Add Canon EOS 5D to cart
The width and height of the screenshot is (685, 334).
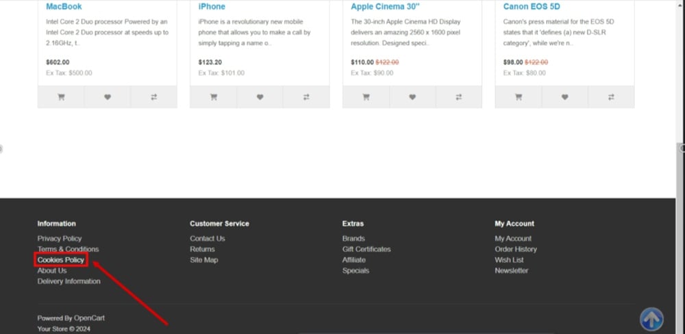click(x=519, y=97)
